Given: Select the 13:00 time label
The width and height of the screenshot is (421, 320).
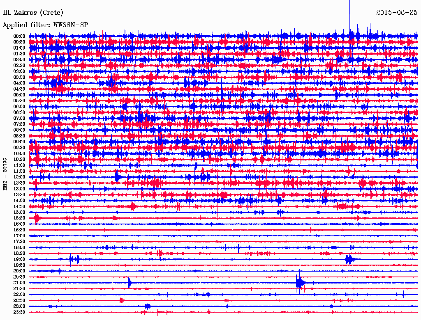Looking at the screenshot, I should 19,189.
